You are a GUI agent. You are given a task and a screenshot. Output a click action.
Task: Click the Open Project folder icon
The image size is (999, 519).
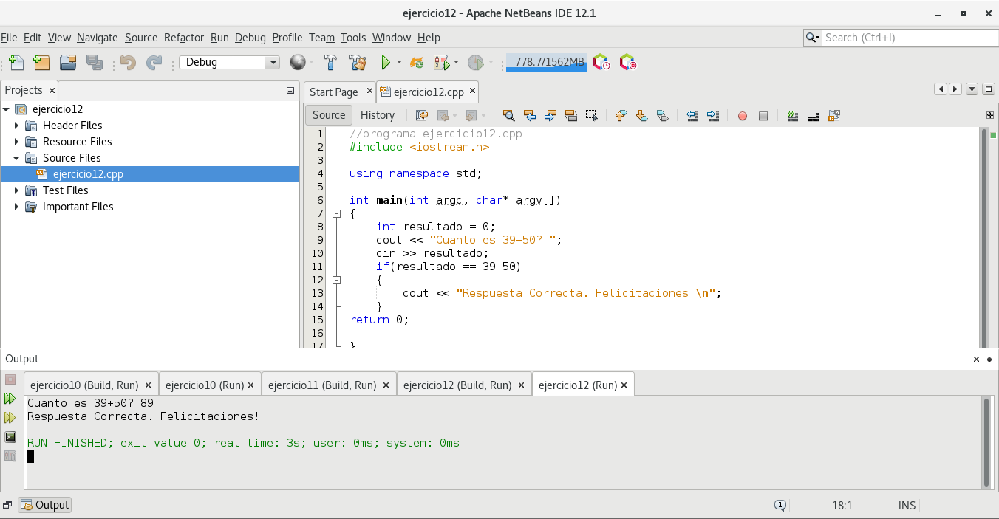coord(68,63)
